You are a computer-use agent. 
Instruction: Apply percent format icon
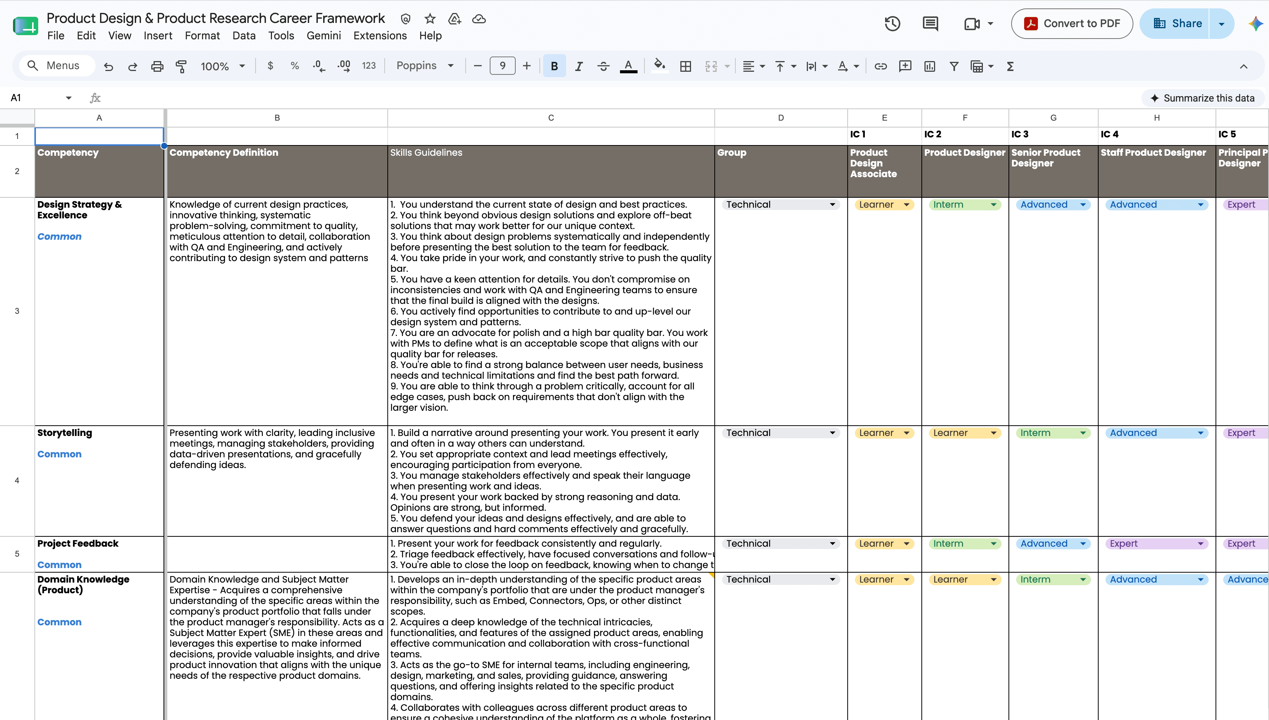pyautogui.click(x=295, y=66)
